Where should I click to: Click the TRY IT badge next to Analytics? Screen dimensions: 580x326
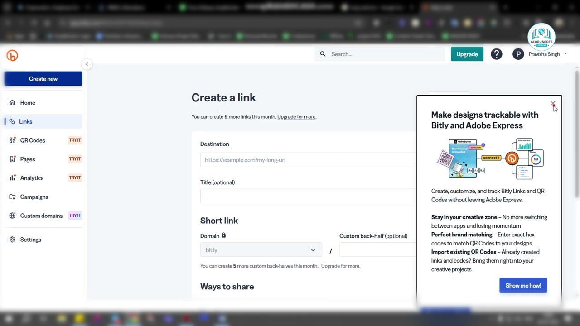[x=75, y=178]
